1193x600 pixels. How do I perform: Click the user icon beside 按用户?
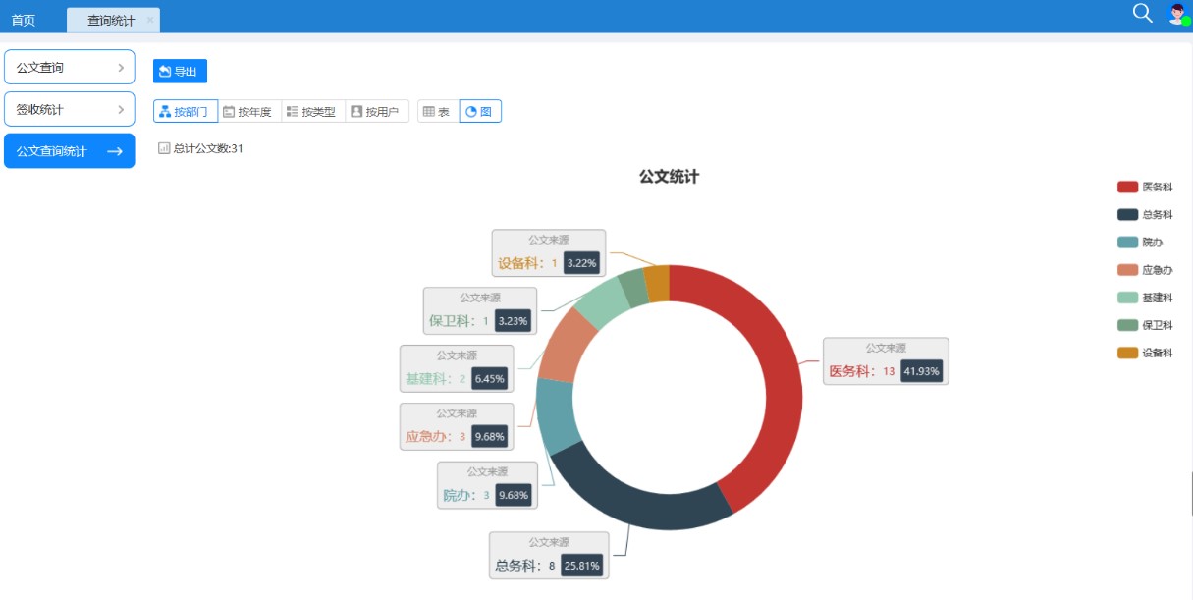point(356,112)
